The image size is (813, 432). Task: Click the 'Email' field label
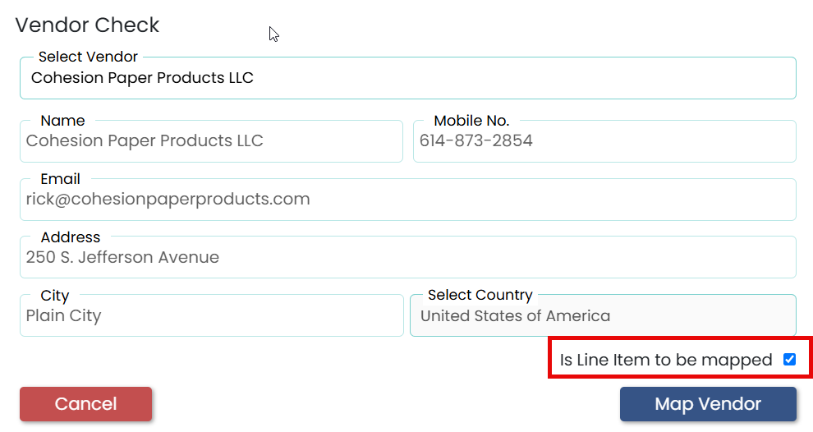[60, 179]
